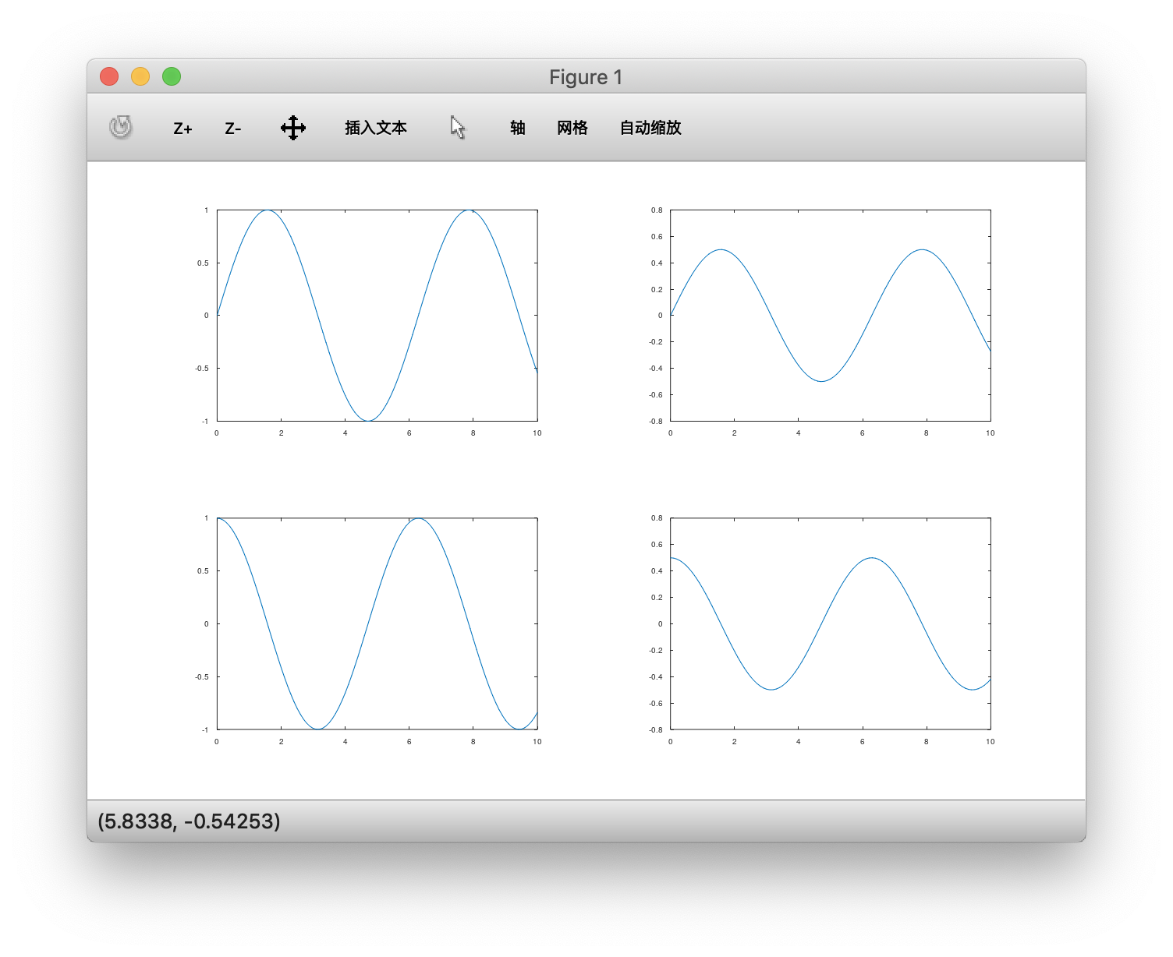Choose the 插入文本 insert text tool

coord(376,128)
